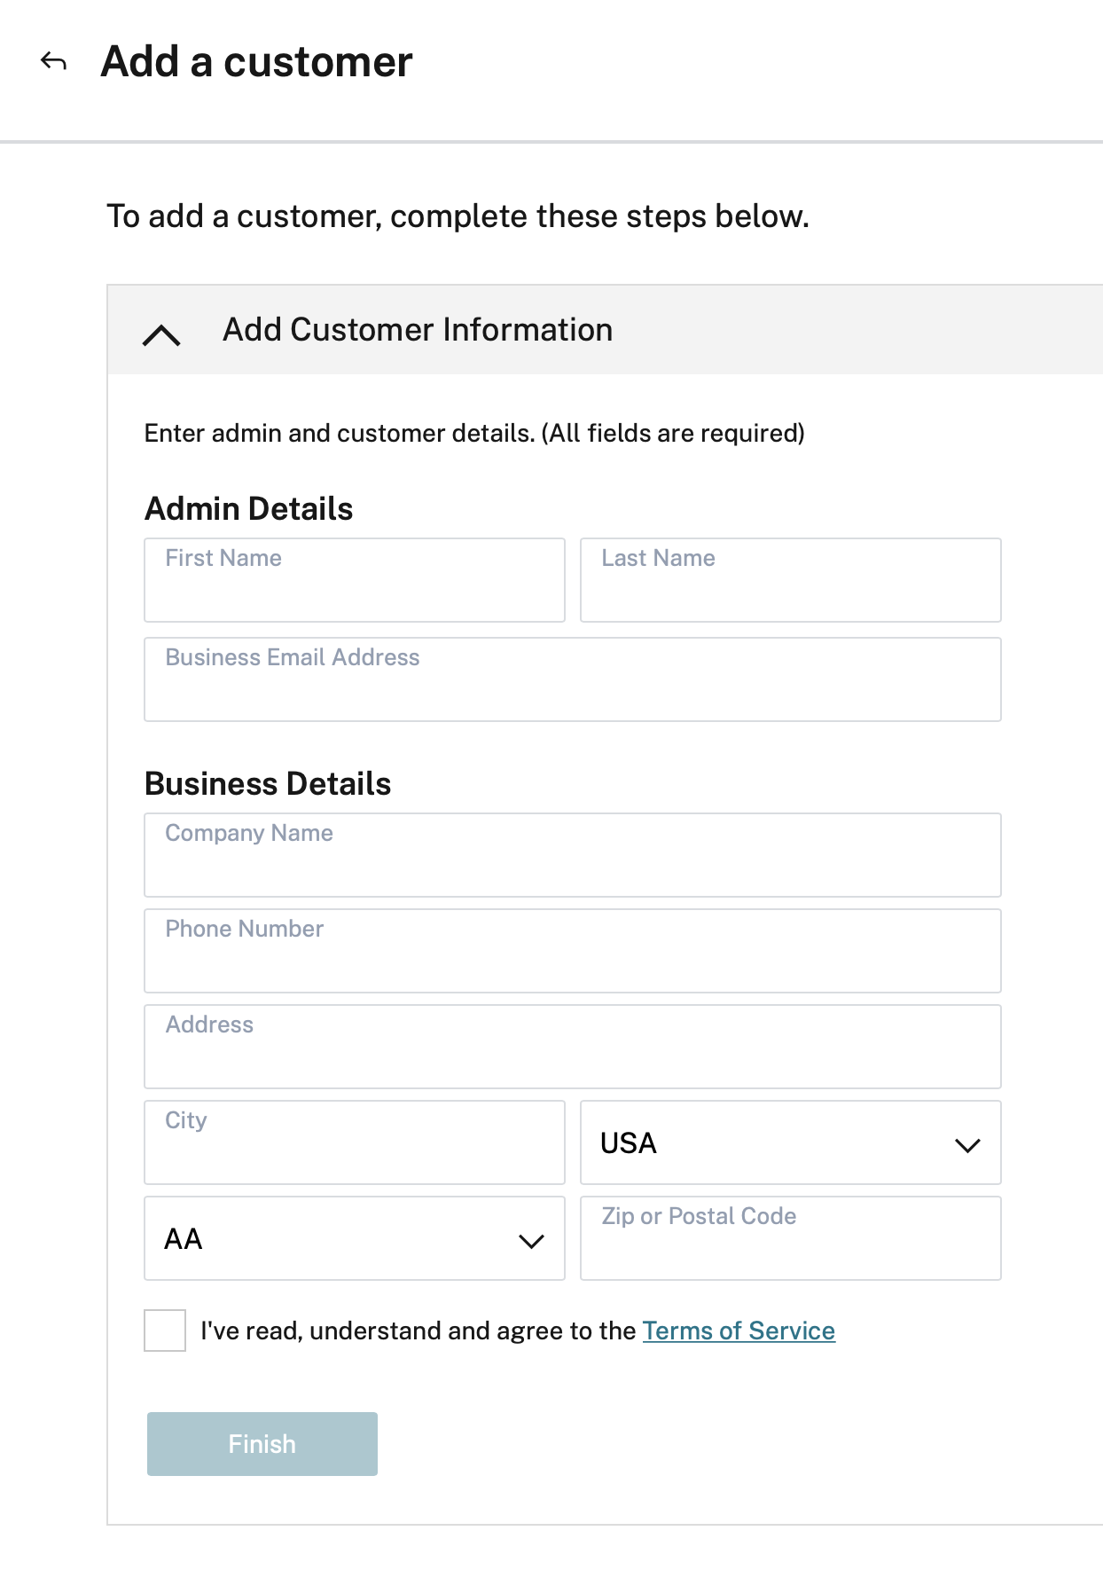Click the Admin Details heading
Viewport: 1103px width, 1570px height.
coord(249,509)
